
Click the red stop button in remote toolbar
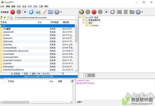[94, 12]
